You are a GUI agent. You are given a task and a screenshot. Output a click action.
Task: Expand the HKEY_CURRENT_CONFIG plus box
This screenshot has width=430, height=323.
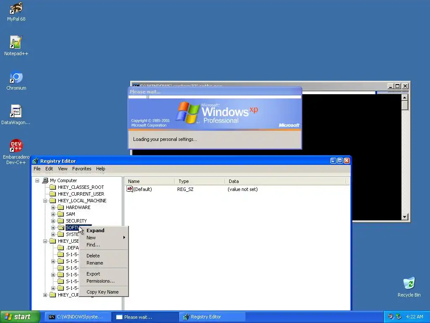[45, 295]
